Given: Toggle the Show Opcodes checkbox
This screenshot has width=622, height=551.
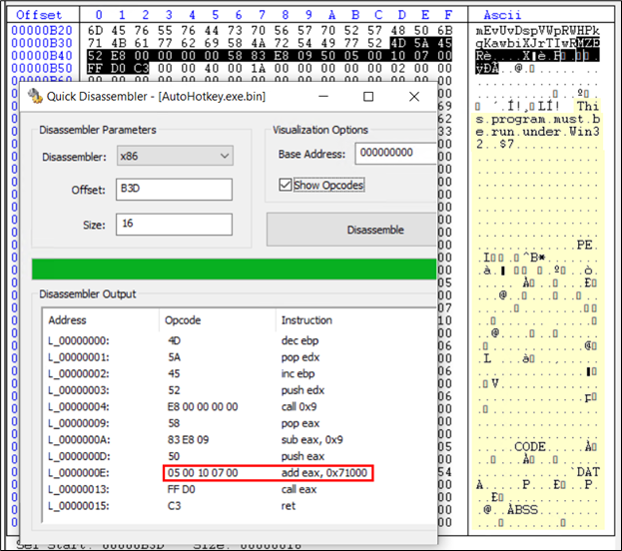Looking at the screenshot, I should (x=285, y=185).
